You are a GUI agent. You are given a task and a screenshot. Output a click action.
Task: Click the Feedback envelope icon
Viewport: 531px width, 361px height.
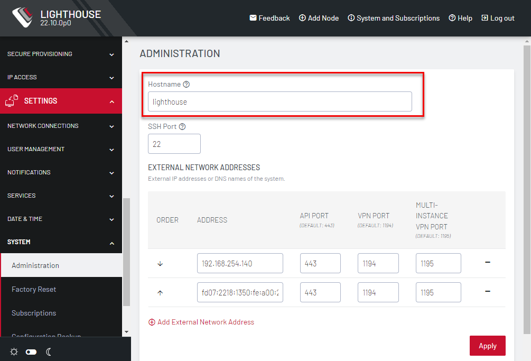253,17
